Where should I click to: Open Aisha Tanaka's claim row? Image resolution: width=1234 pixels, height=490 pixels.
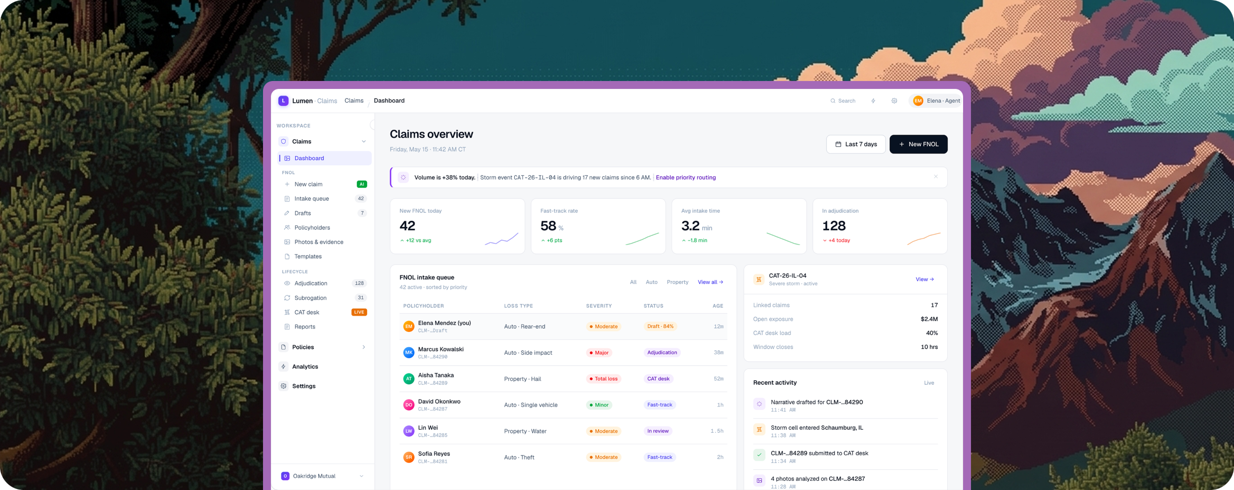pyautogui.click(x=563, y=379)
